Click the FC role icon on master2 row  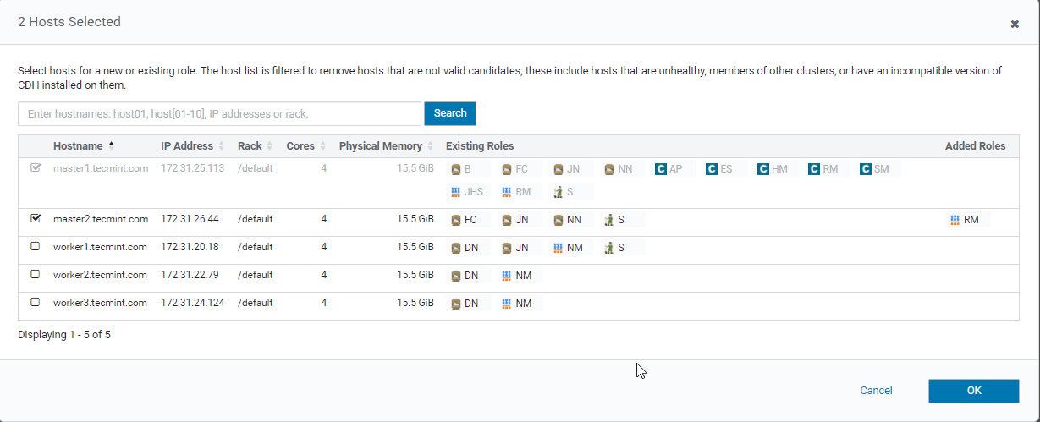456,220
